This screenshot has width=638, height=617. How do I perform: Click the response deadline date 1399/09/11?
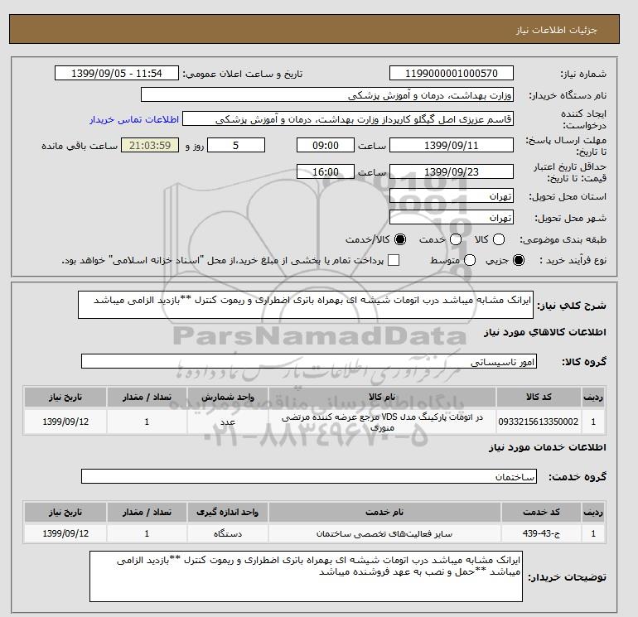[452, 145]
